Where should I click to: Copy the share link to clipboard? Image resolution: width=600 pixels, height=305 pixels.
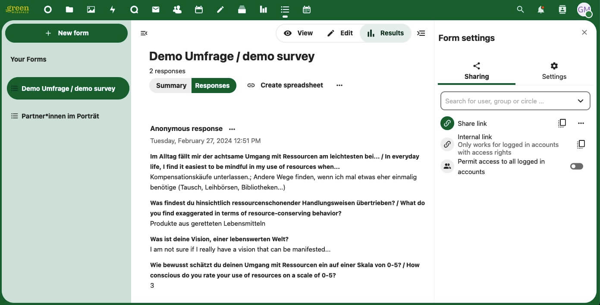(562, 123)
